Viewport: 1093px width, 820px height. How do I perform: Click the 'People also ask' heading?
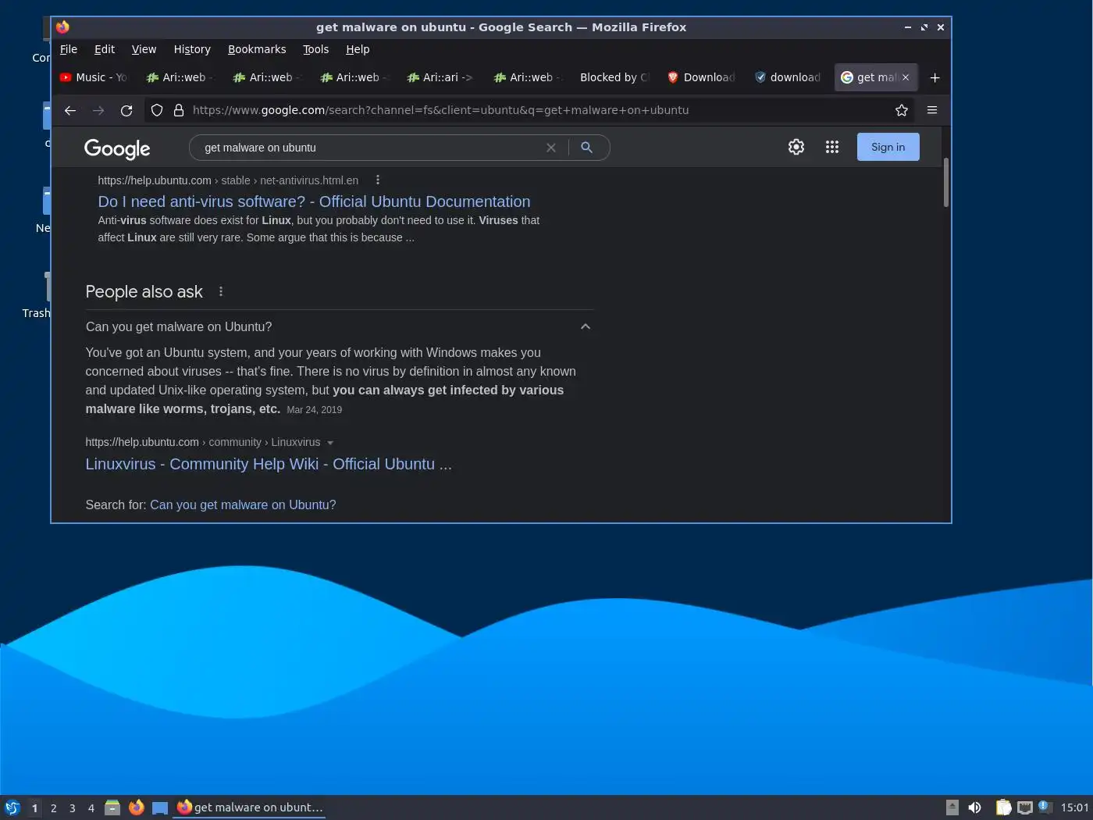pyautogui.click(x=144, y=292)
